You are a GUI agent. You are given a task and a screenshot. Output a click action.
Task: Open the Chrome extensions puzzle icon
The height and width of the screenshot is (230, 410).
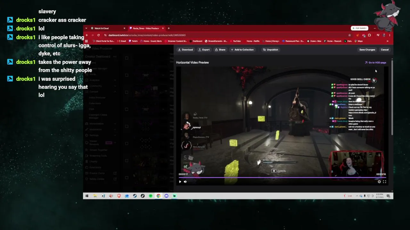pos(369,35)
